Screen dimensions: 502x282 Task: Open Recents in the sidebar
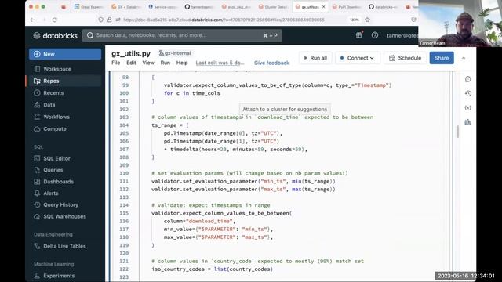pyautogui.click(x=53, y=92)
